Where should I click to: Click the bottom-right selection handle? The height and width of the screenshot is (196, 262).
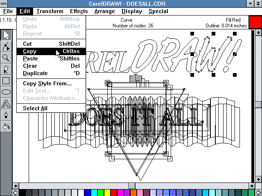235,75
